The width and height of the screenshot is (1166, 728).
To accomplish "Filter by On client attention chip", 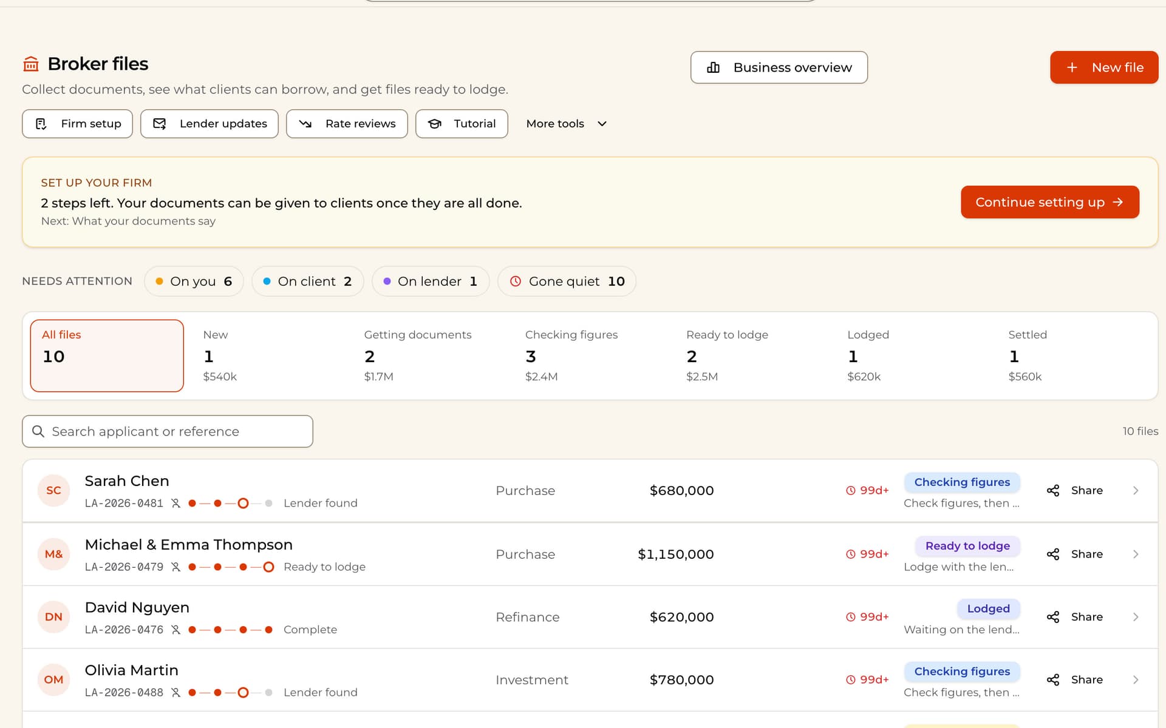I will coord(307,281).
